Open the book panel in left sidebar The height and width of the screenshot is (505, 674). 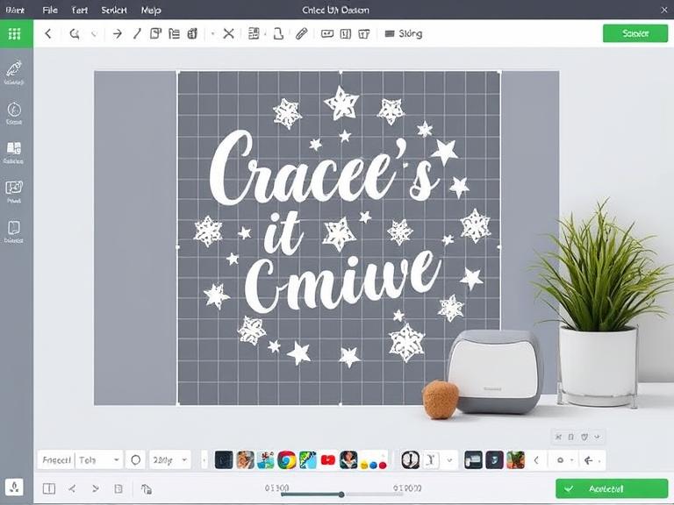pyautogui.click(x=14, y=153)
